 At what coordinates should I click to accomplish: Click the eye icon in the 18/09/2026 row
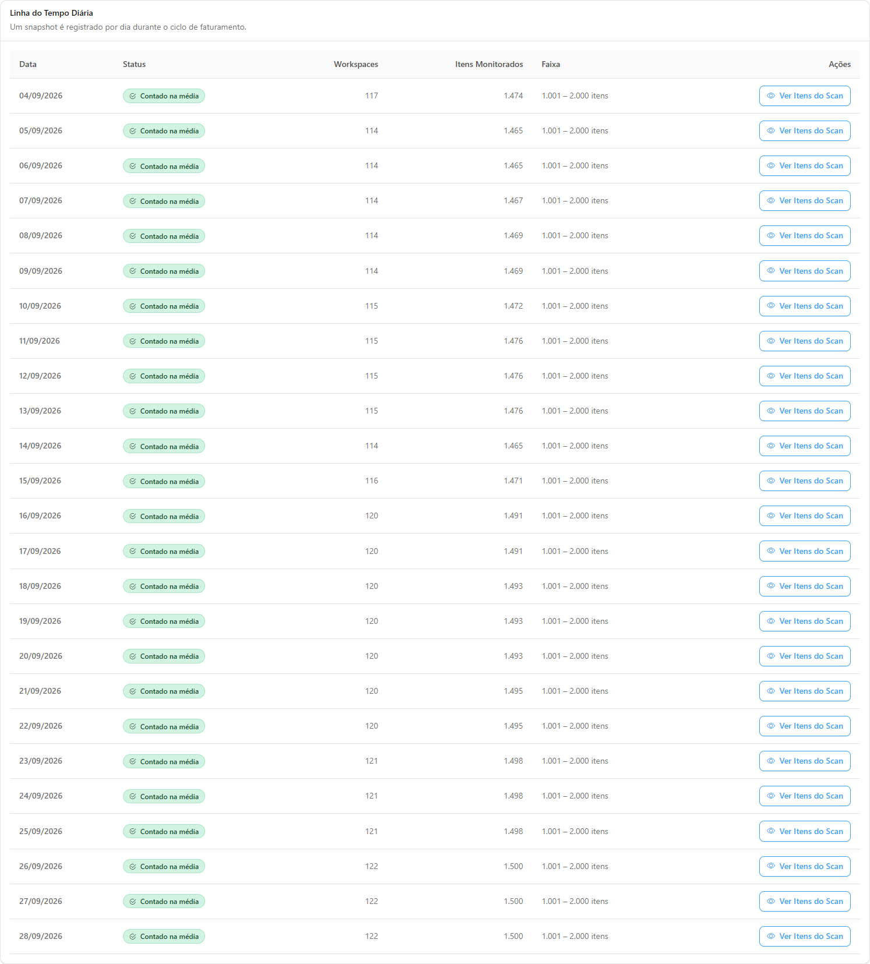pyautogui.click(x=771, y=586)
